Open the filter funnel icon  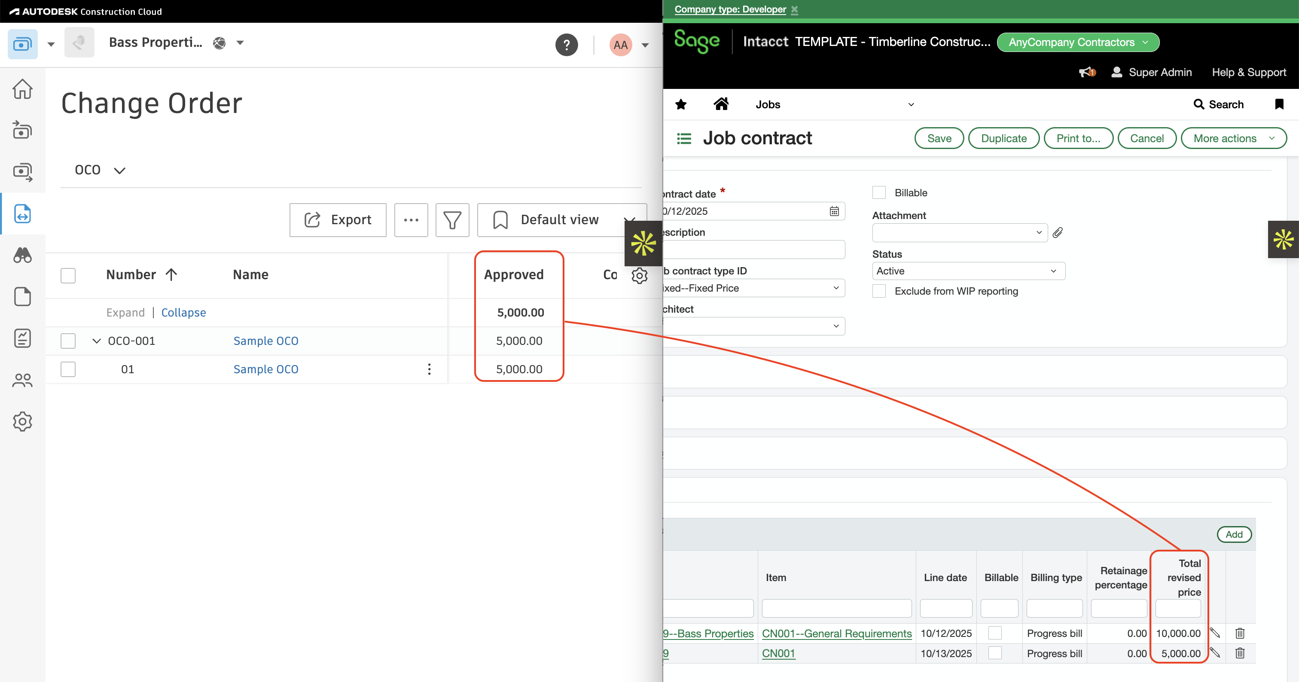coord(452,220)
